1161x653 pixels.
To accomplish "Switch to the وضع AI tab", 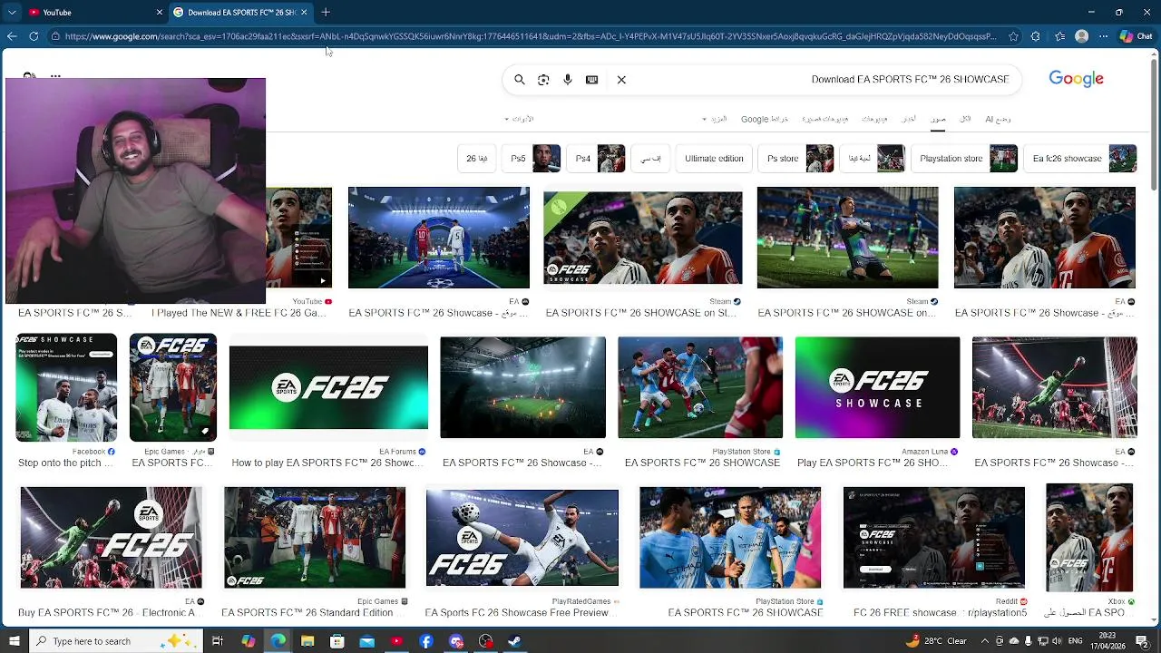I will click(x=998, y=119).
